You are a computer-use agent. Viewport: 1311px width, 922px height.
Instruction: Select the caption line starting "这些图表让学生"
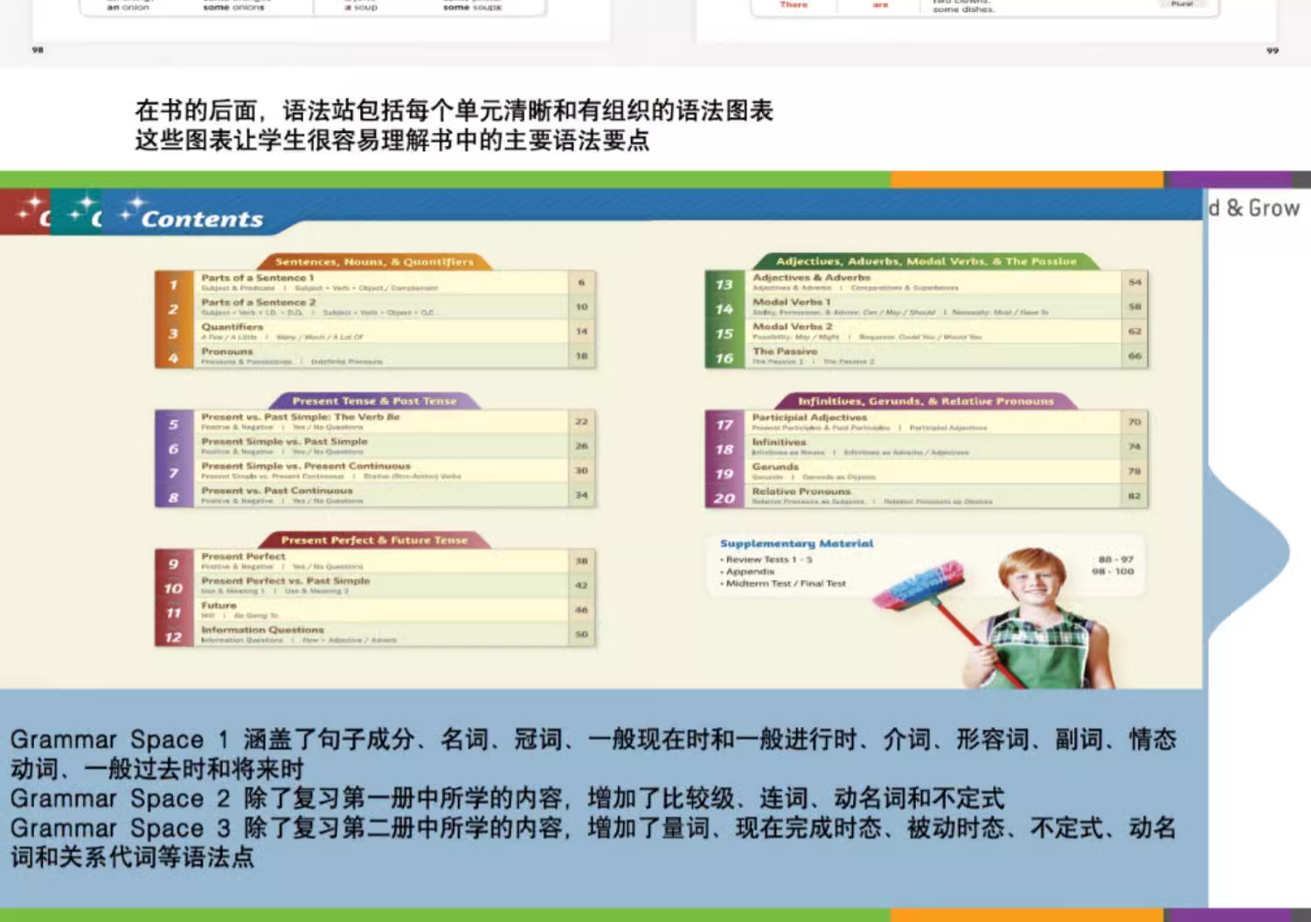(x=392, y=141)
